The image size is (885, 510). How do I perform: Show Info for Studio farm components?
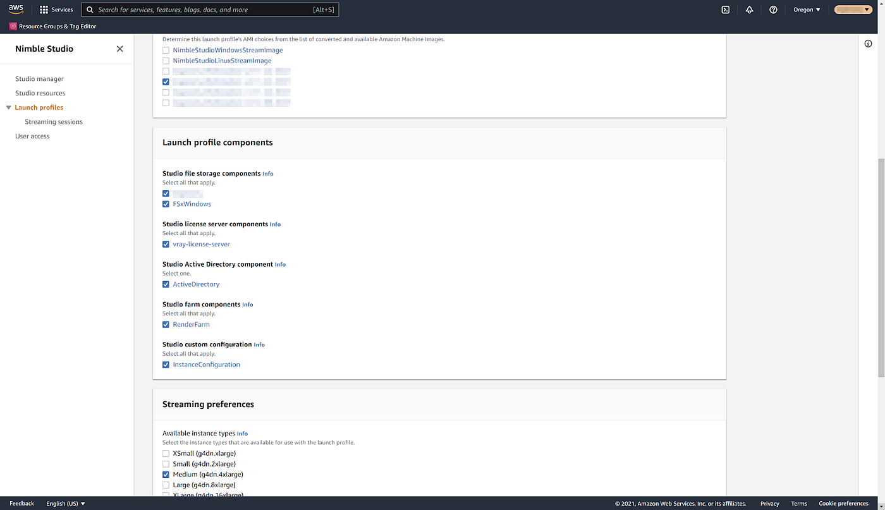coord(247,305)
